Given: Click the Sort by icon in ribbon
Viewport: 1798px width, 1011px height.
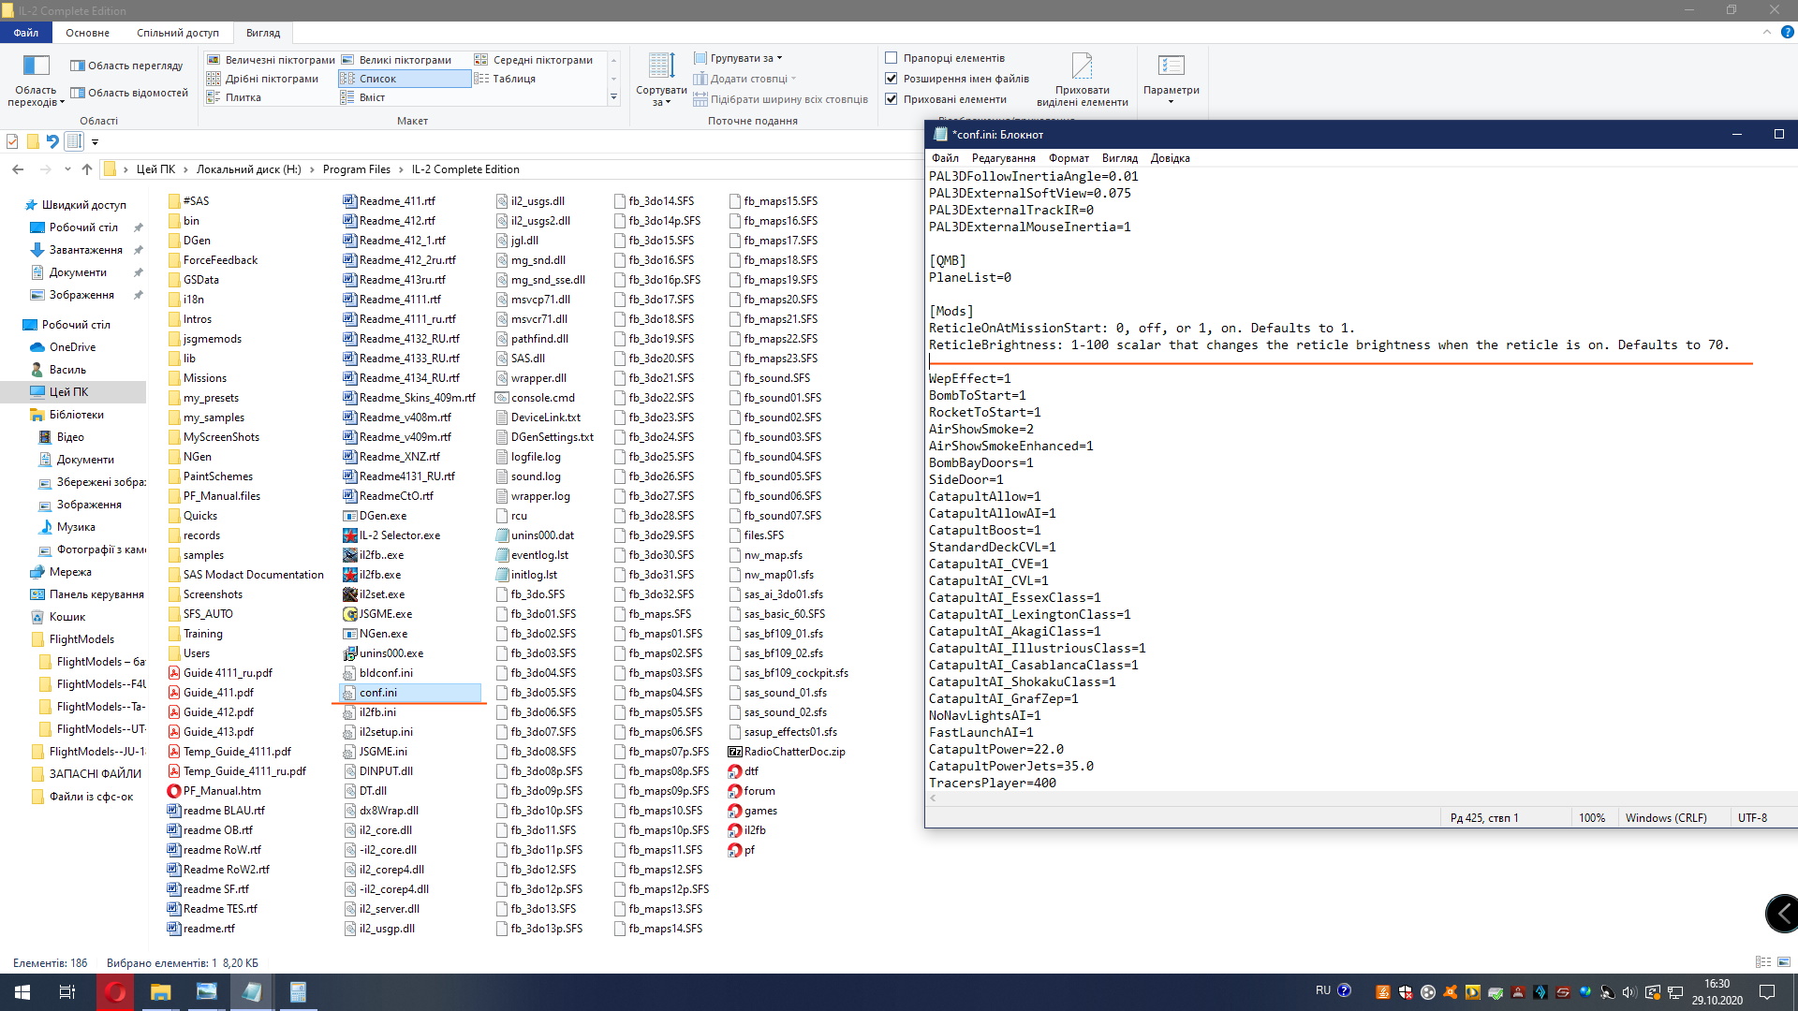Looking at the screenshot, I should coord(661,67).
